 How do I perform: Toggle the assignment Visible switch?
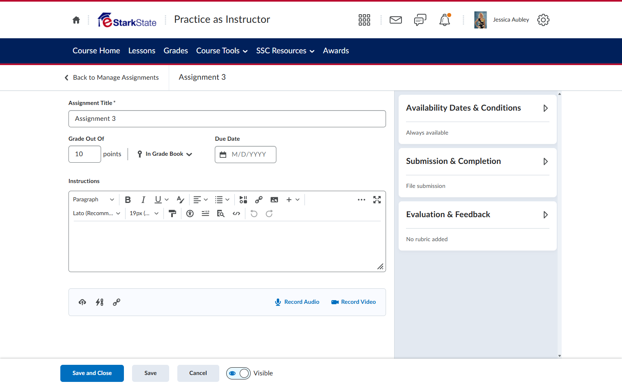coord(238,373)
